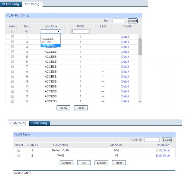
Task: Open Detail link for Default VLAN
Action: tap(167, 150)
